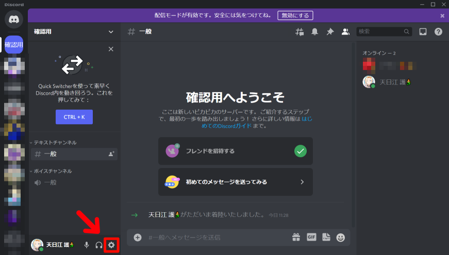Open the GIF picker
The height and width of the screenshot is (255, 449).
311,237
